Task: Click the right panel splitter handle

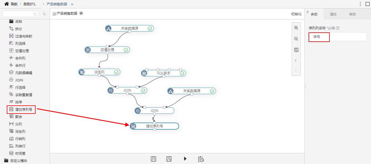Action: pos(305,87)
